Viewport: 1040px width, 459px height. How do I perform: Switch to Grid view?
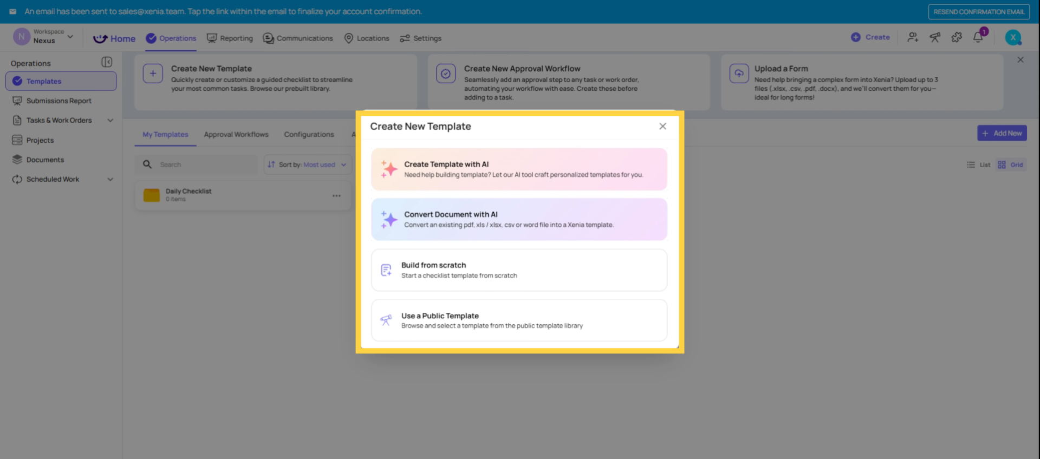pyautogui.click(x=1011, y=165)
